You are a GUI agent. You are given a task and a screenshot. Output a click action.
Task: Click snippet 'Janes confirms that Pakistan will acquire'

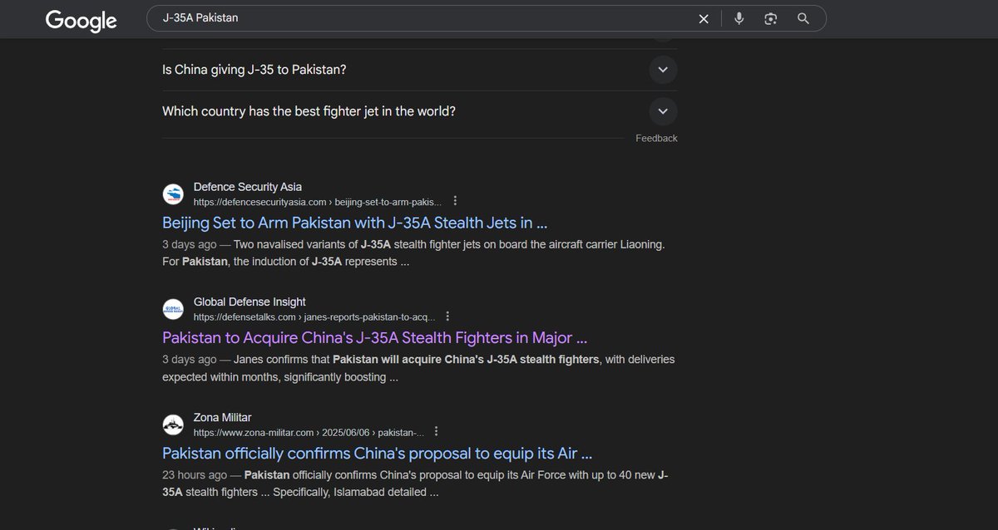pyautogui.click(x=418, y=369)
